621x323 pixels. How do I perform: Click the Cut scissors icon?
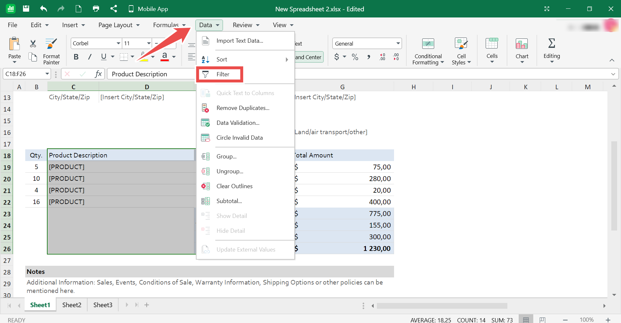[x=33, y=44]
